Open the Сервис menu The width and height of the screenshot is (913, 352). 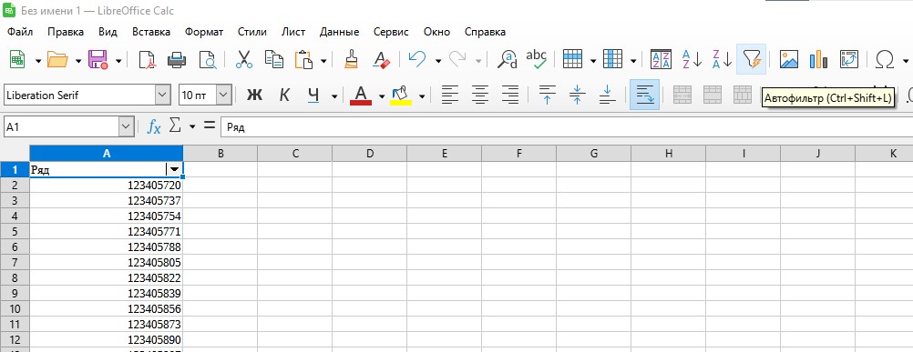pyautogui.click(x=391, y=32)
